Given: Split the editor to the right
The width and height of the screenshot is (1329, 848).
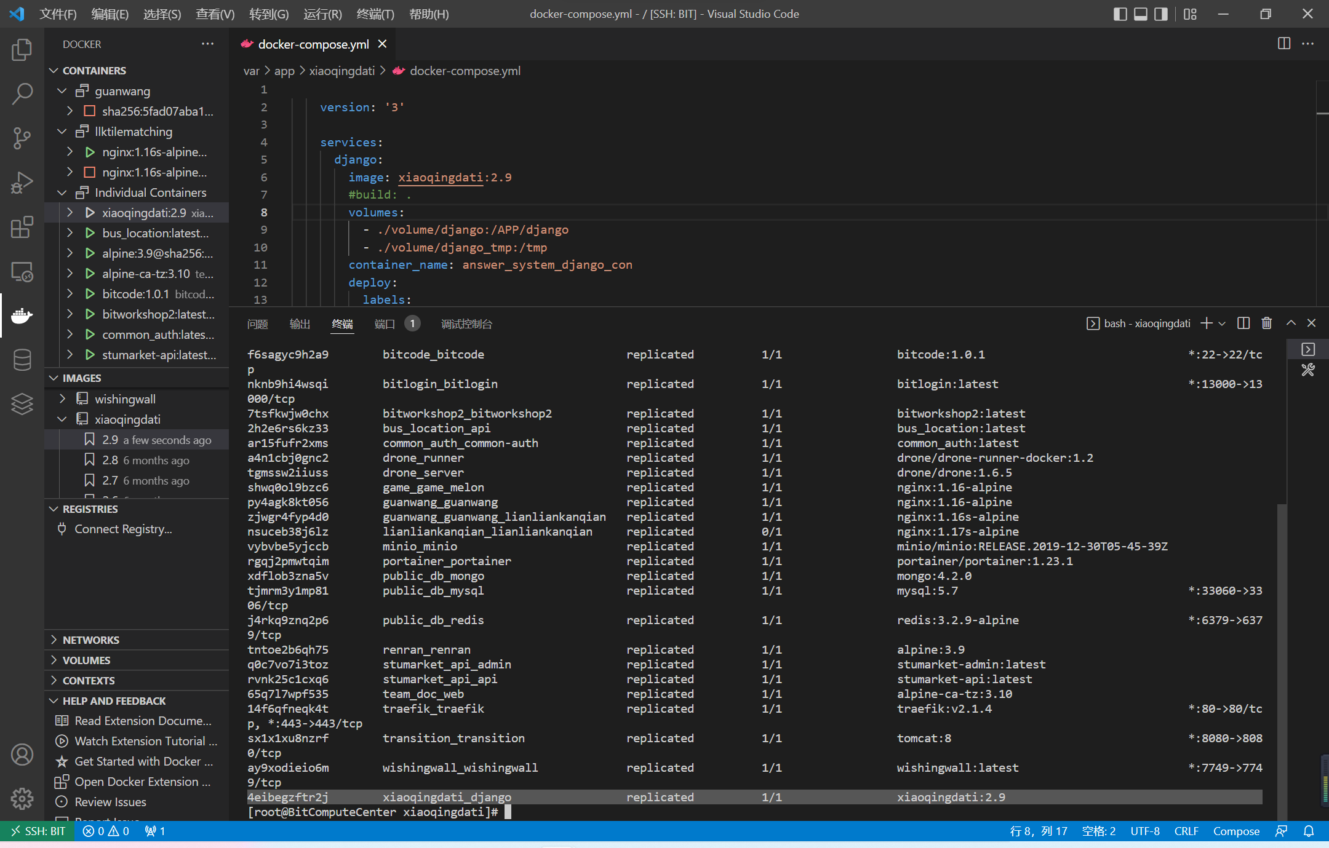Looking at the screenshot, I should point(1284,44).
